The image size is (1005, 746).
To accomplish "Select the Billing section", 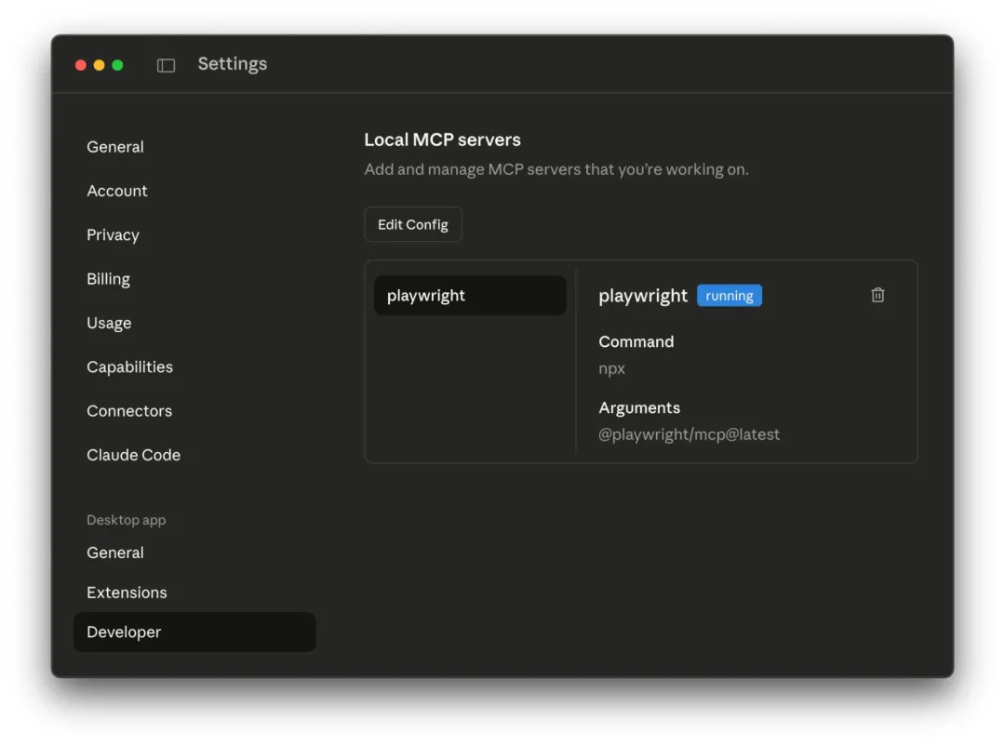I will tap(108, 279).
